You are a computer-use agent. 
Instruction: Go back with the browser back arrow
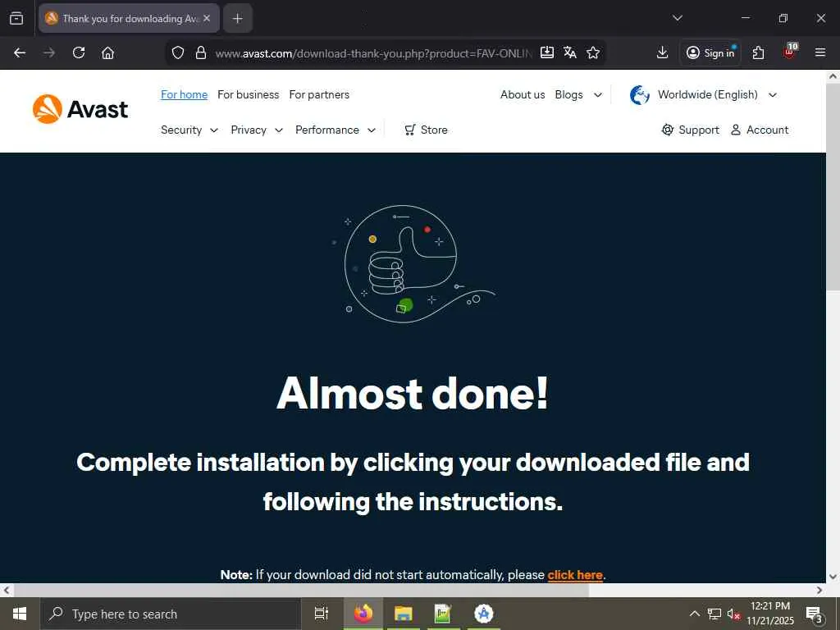click(20, 52)
